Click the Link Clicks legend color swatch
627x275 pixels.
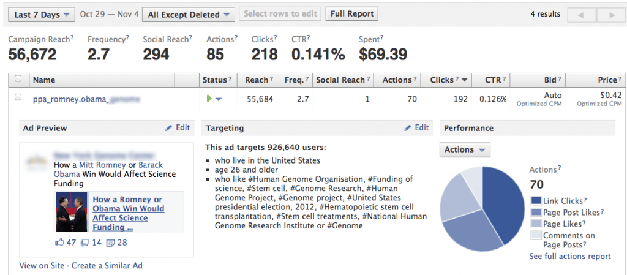(x=536, y=201)
